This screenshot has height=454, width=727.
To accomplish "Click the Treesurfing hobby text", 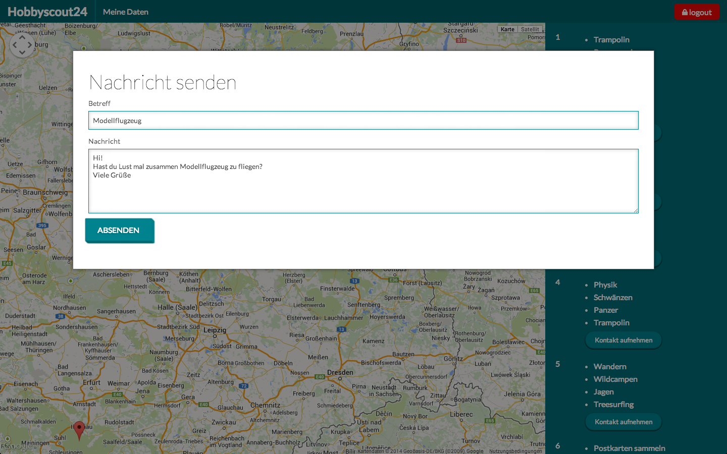I will (613, 405).
